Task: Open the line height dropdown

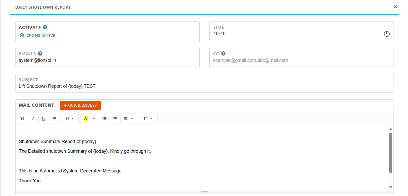Action: (x=149, y=119)
